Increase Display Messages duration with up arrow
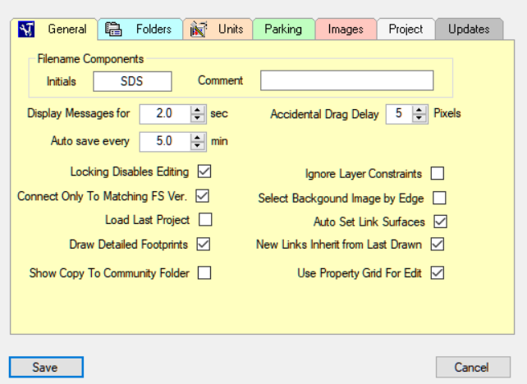Screen dimensions: 527x384 point(198,110)
